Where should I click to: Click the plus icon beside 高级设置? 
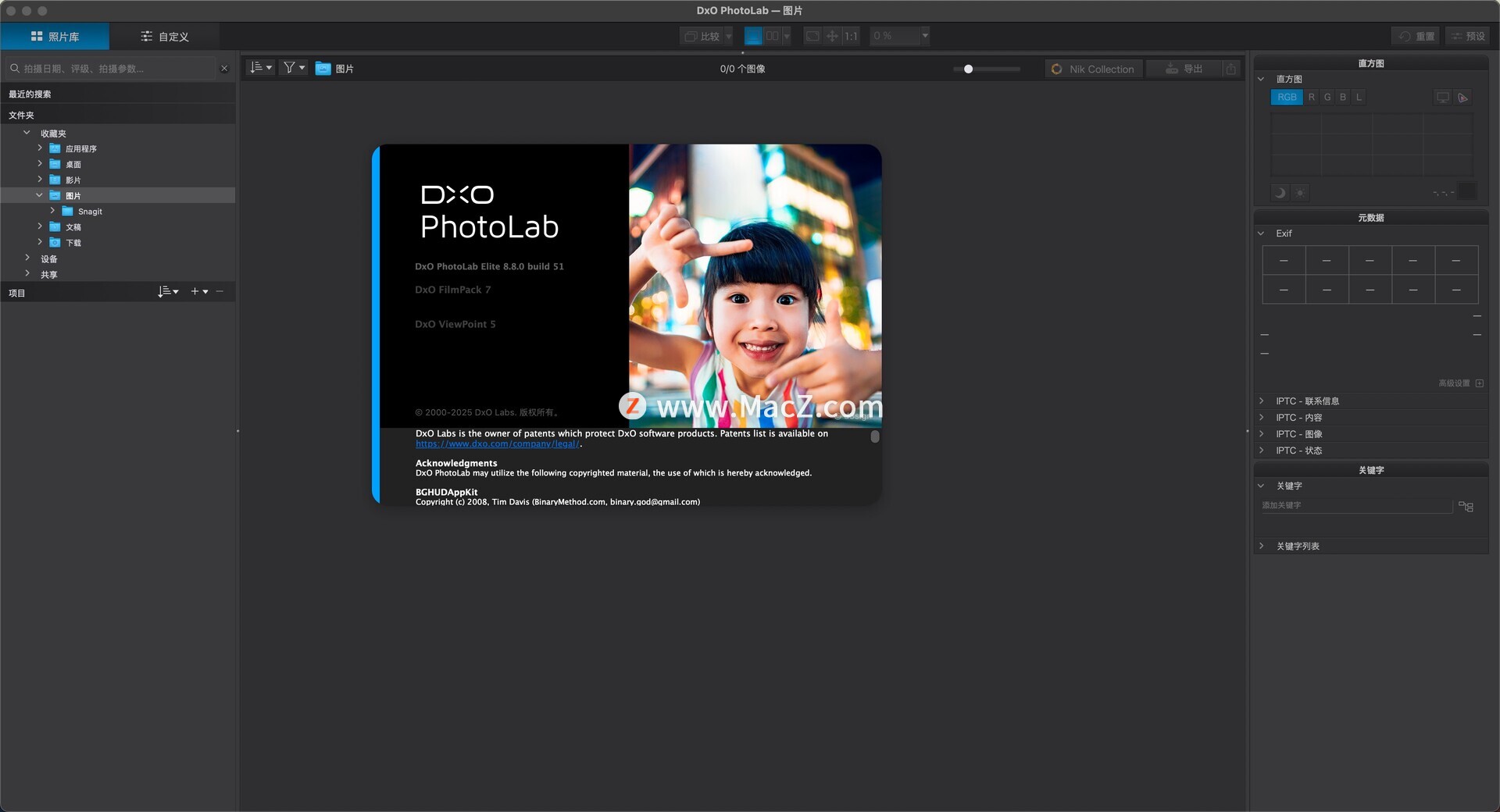click(x=1480, y=383)
